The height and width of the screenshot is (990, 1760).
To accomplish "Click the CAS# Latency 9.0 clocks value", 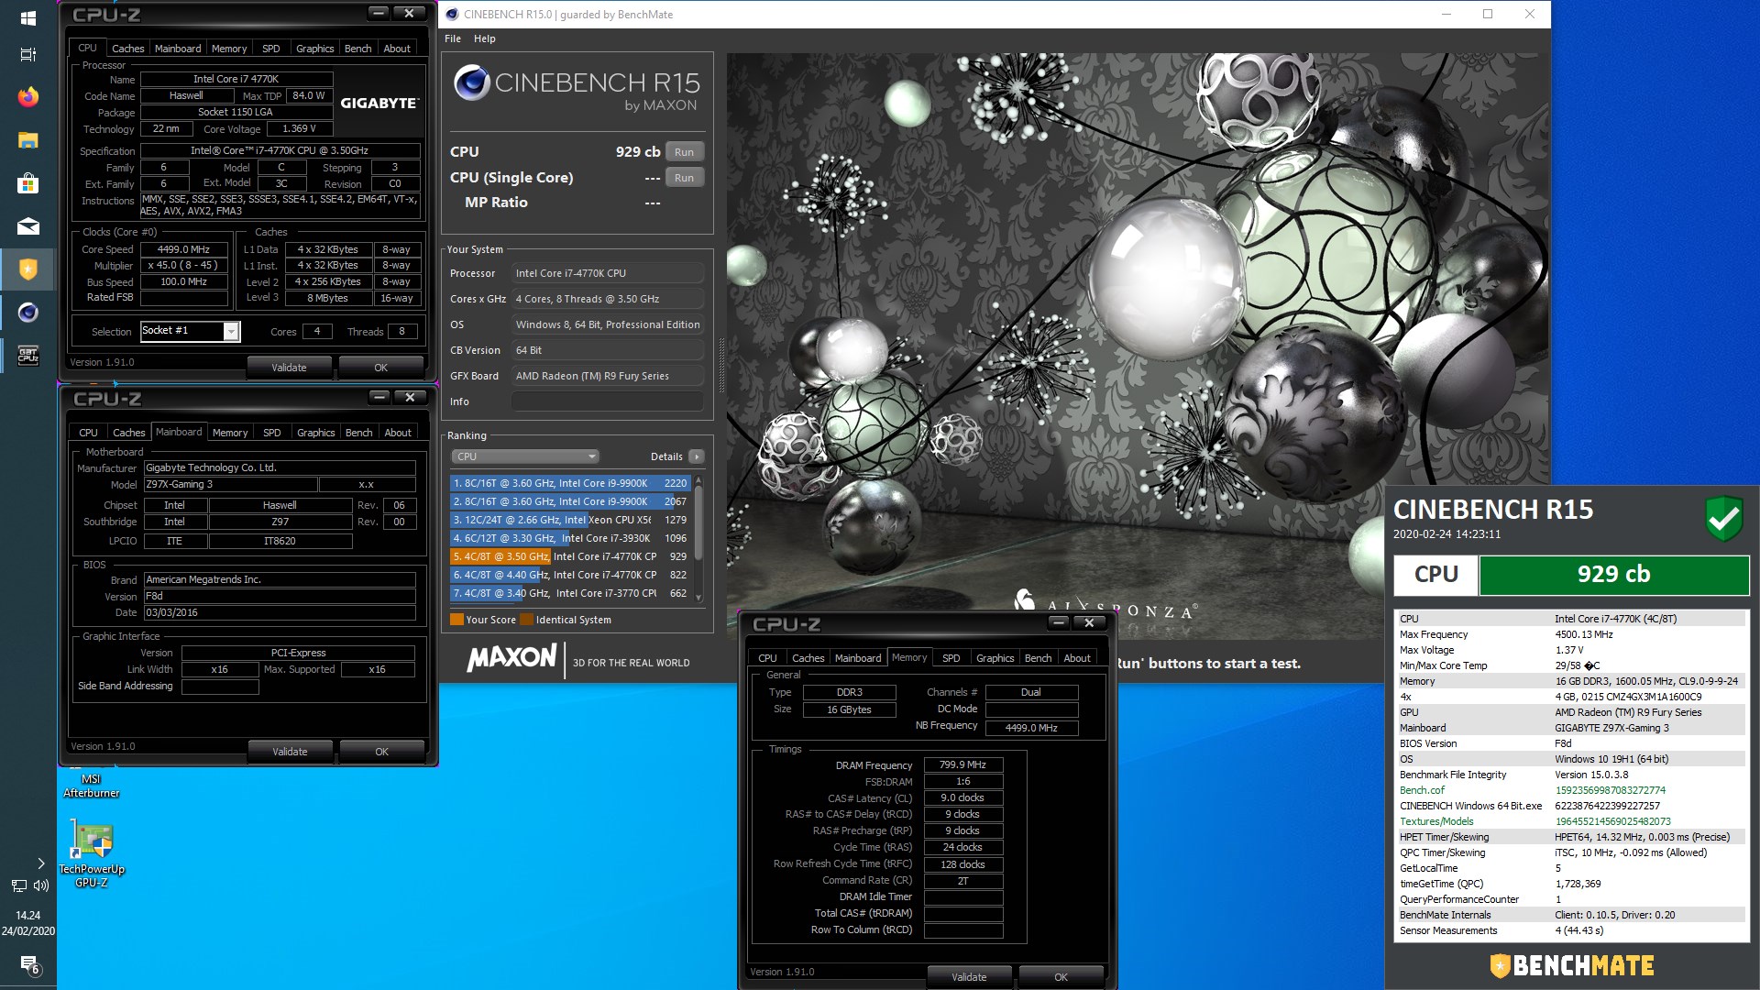I will click(x=962, y=797).
